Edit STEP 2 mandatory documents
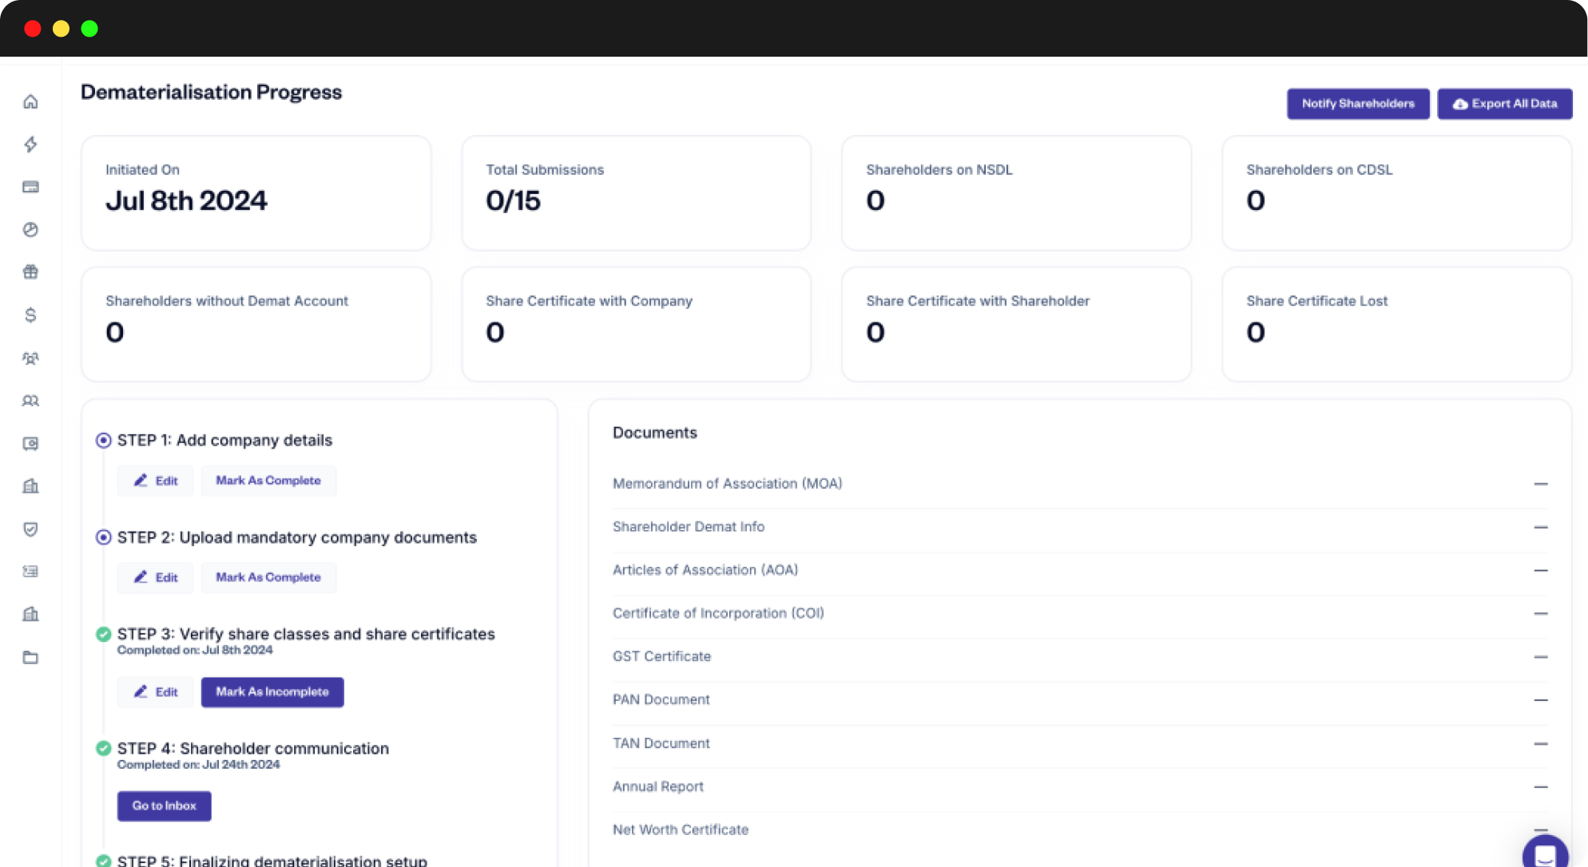Image resolution: width=1588 pixels, height=867 pixels. tap(156, 577)
